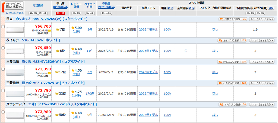Sort 多段階評価点 by 高い順
This screenshot has width=278, height=123.
[250, 13]
